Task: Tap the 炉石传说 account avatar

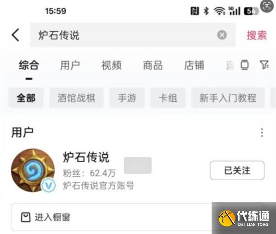Action: coord(33,170)
